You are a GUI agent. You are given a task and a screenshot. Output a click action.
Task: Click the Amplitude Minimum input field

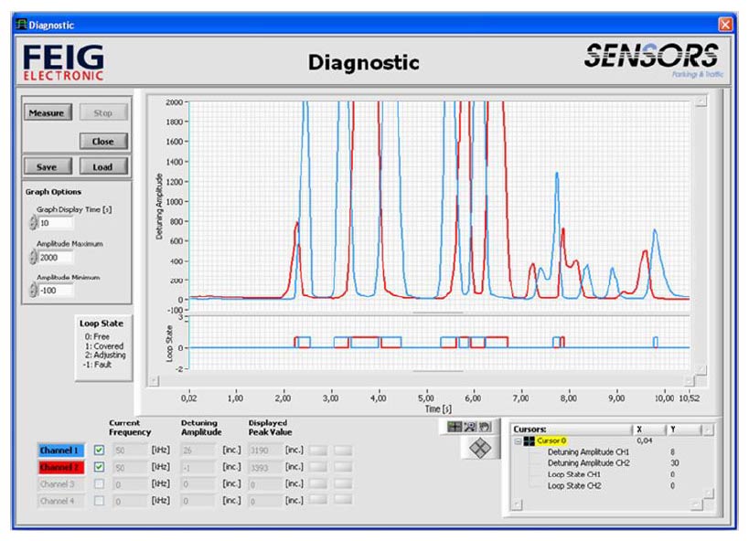tap(56, 291)
